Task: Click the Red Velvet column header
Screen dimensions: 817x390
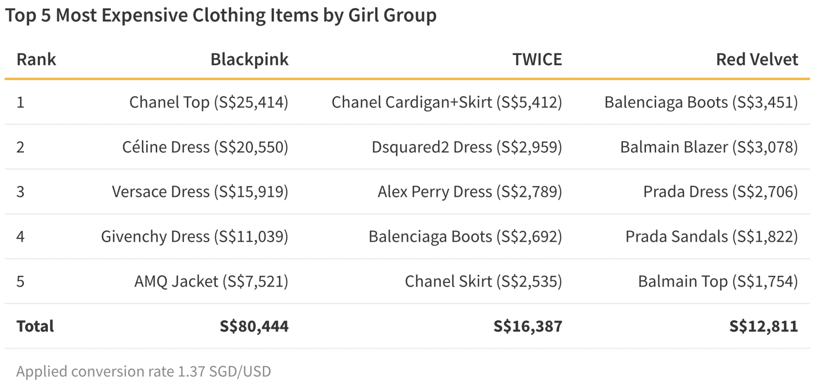Action: [757, 60]
